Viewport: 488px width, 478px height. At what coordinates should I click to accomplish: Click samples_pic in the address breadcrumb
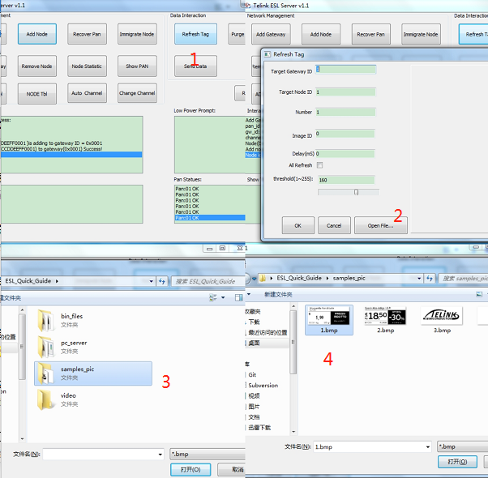click(349, 278)
